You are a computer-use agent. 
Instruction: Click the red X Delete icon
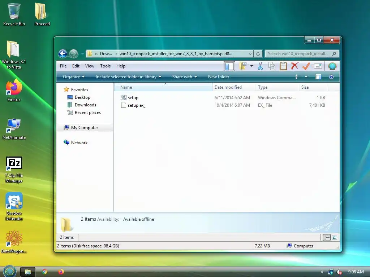coord(294,66)
